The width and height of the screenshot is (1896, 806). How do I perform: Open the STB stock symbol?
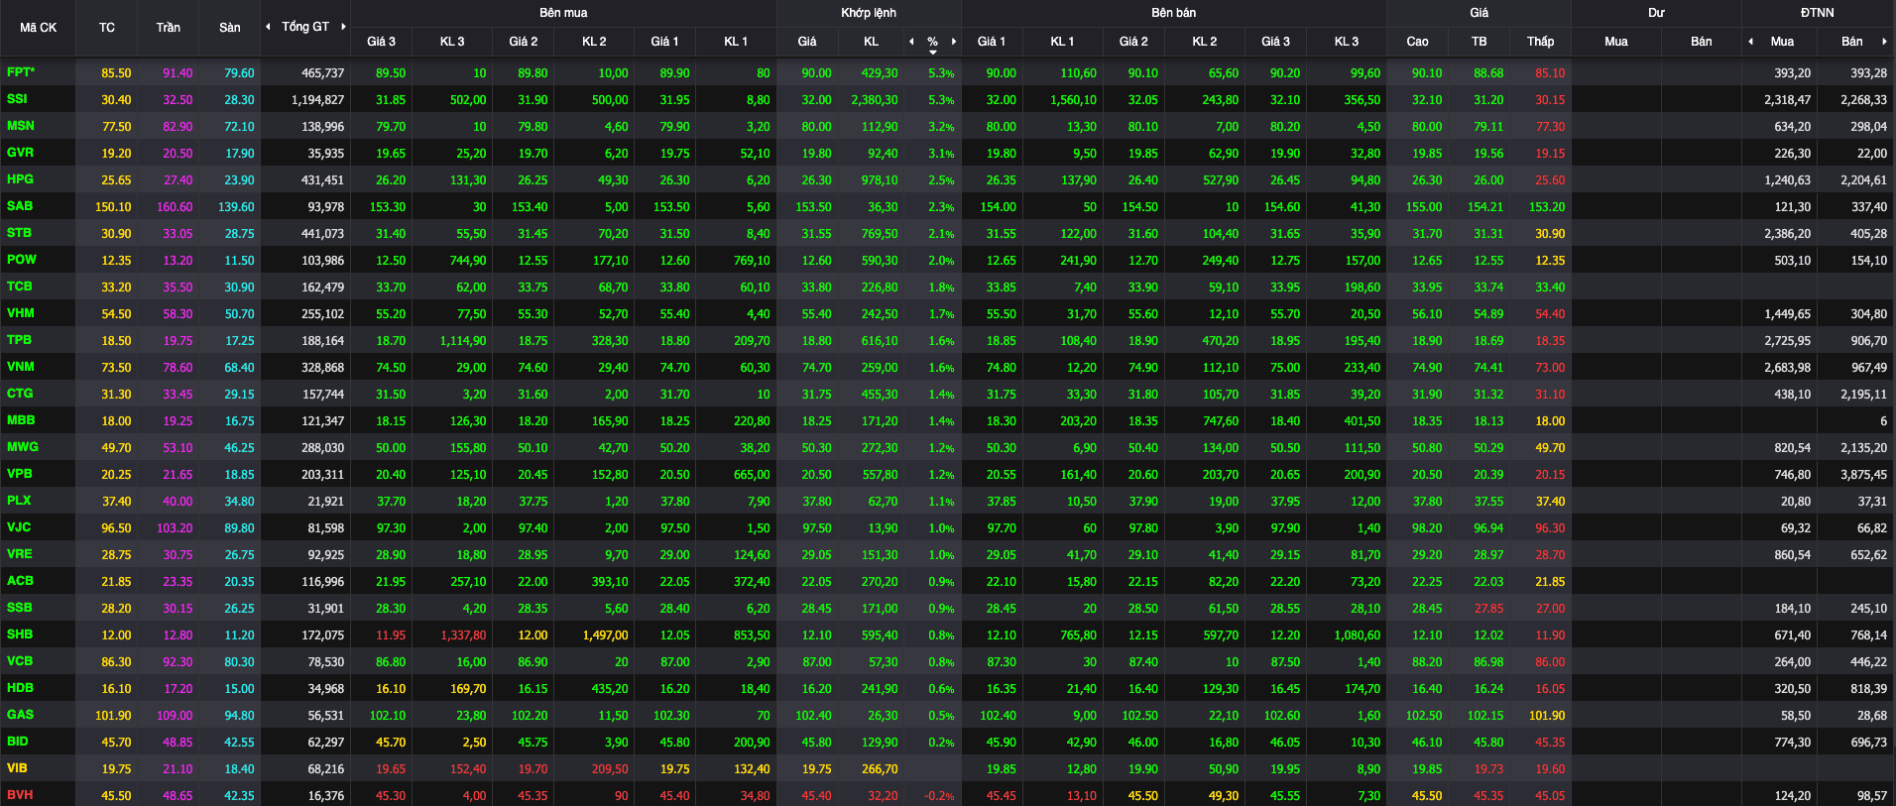pyautogui.click(x=19, y=233)
